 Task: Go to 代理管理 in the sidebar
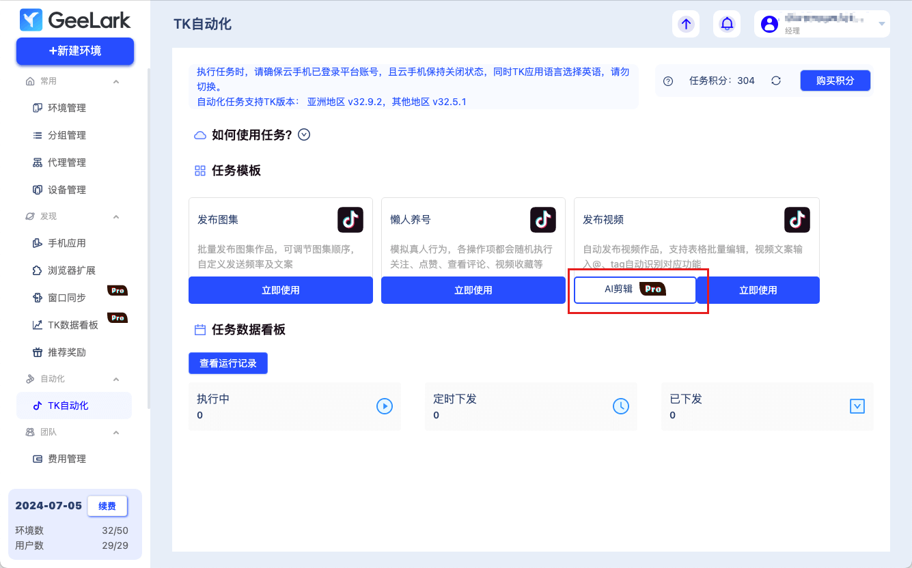67,162
